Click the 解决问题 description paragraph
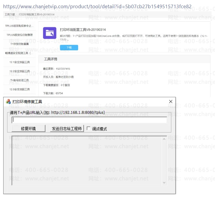Viewport: 215px width, 197px height. (x=134, y=38)
